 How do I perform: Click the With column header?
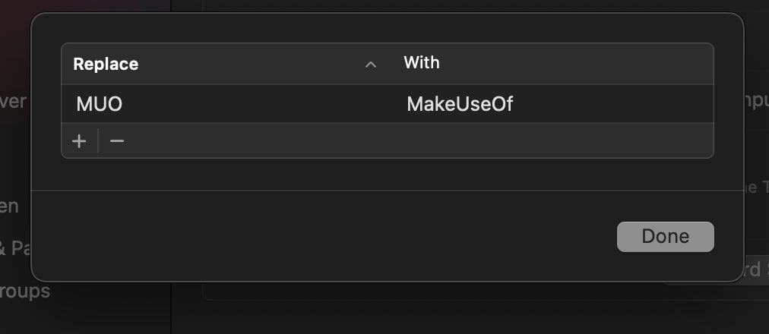[x=422, y=62]
